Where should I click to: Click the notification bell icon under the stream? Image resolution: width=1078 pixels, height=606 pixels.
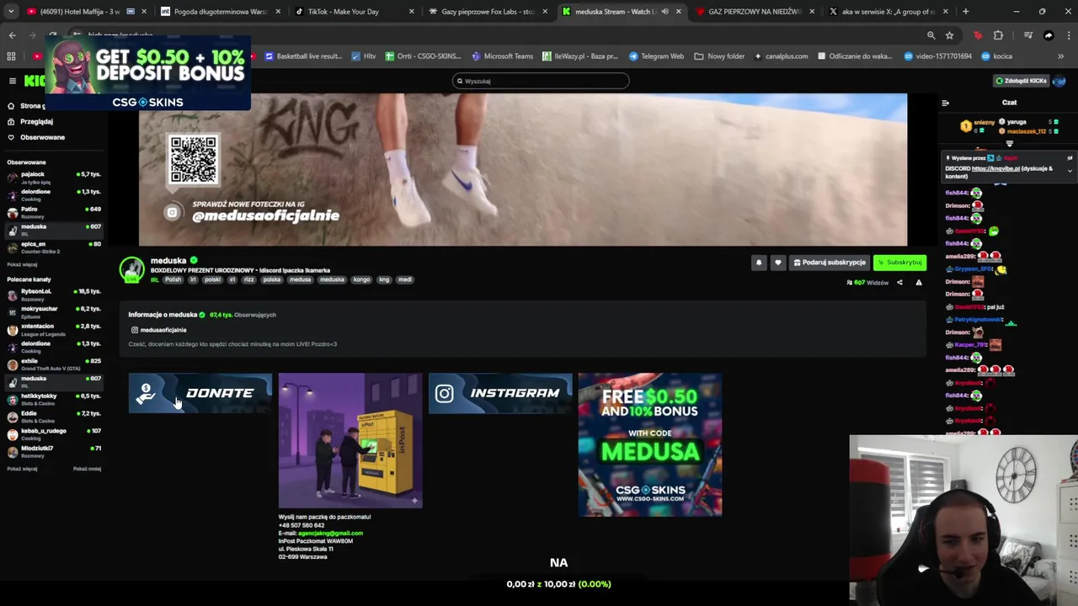click(x=758, y=263)
